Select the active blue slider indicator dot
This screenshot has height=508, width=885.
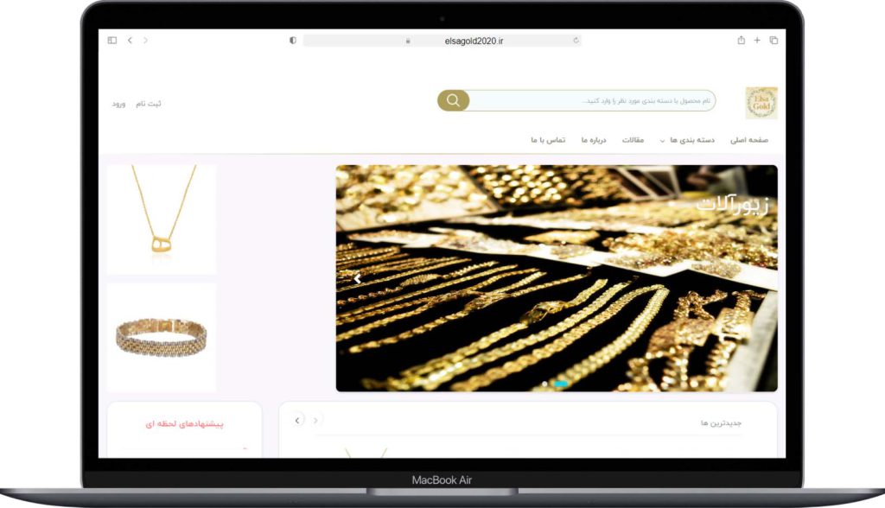(560, 384)
